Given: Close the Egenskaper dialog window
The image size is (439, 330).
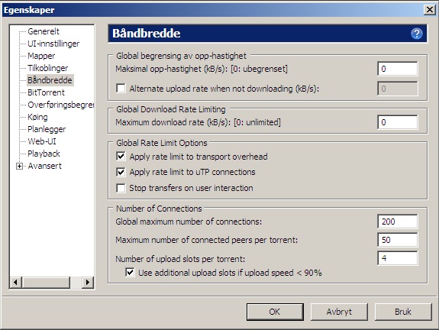Looking at the screenshot, I should coord(430,10).
